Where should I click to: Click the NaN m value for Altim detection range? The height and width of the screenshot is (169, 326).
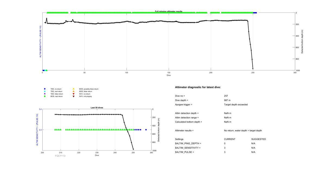pos(228,118)
